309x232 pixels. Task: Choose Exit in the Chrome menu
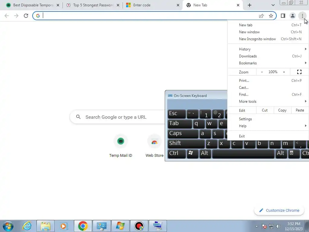point(268,136)
